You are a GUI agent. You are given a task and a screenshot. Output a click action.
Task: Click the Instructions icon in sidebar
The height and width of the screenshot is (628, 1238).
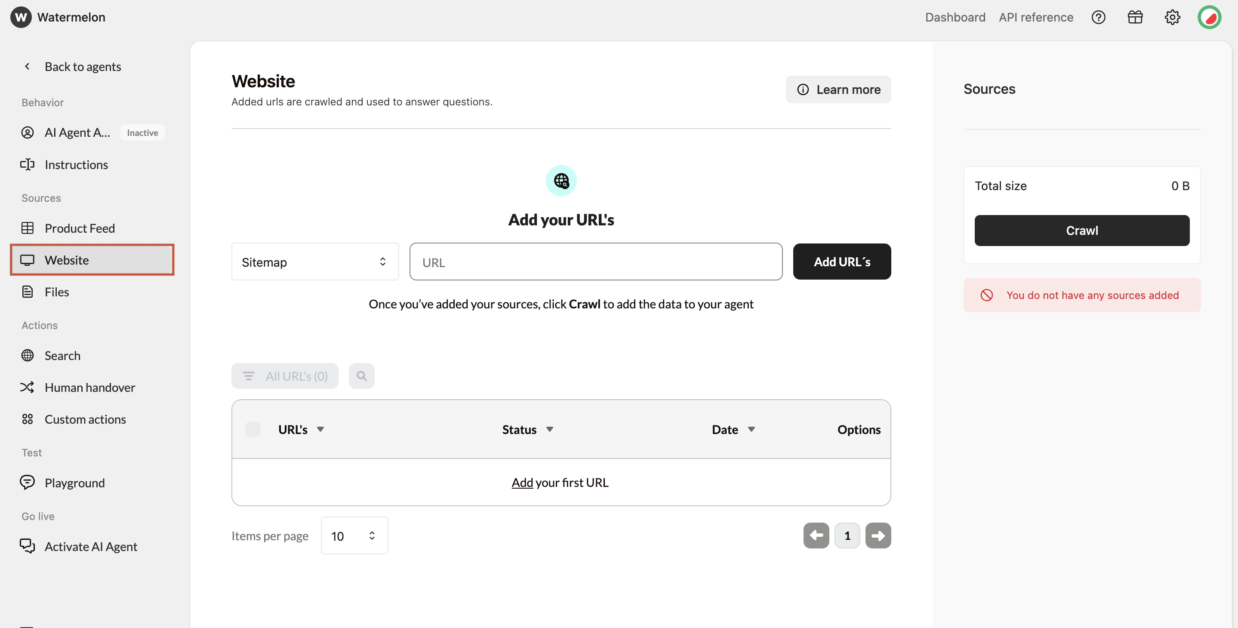(28, 164)
